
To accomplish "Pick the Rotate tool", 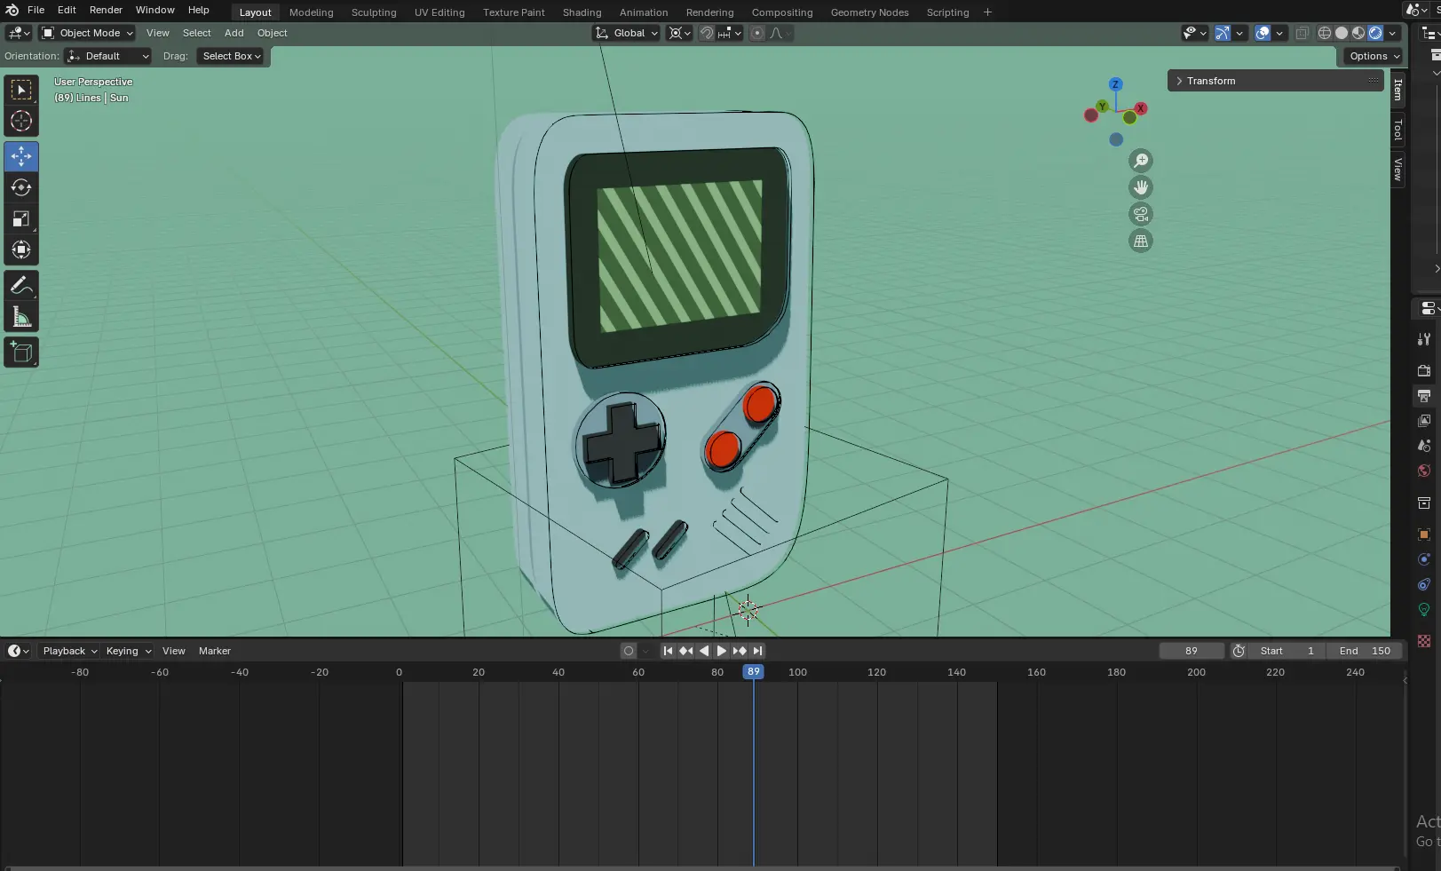I will click(21, 187).
